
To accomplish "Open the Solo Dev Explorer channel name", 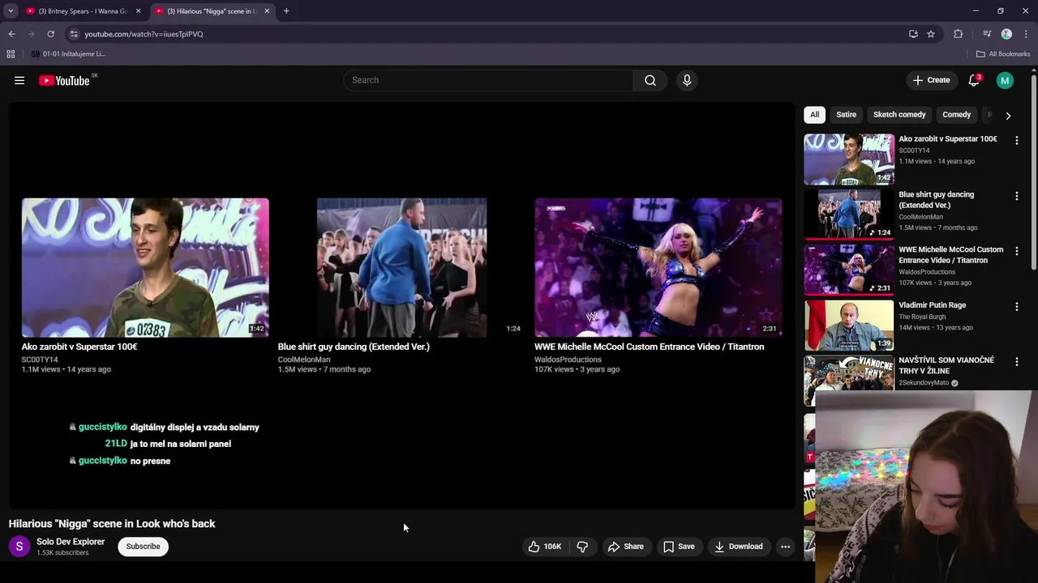I will [x=71, y=542].
